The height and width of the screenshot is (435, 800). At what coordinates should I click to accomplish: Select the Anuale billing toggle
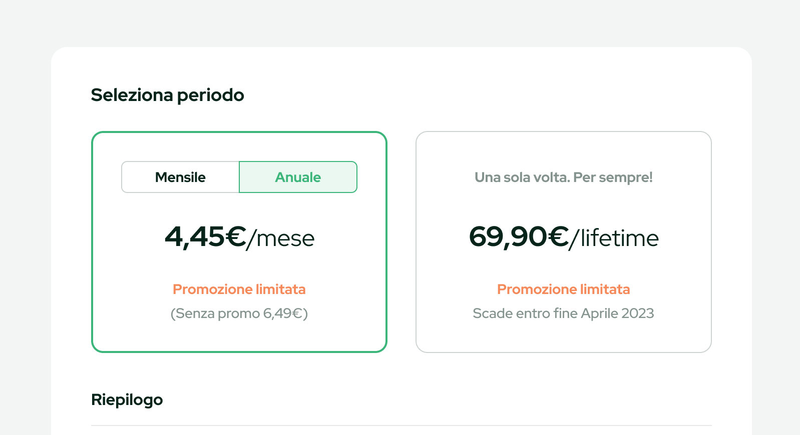pos(298,177)
